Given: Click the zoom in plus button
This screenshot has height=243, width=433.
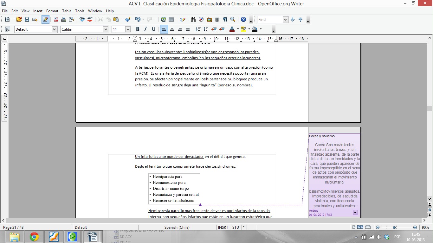Looking at the screenshot, I should 415,227.
